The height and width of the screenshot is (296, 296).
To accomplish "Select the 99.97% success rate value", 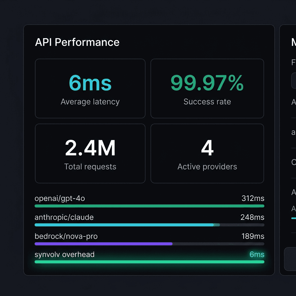I will pos(207,83).
